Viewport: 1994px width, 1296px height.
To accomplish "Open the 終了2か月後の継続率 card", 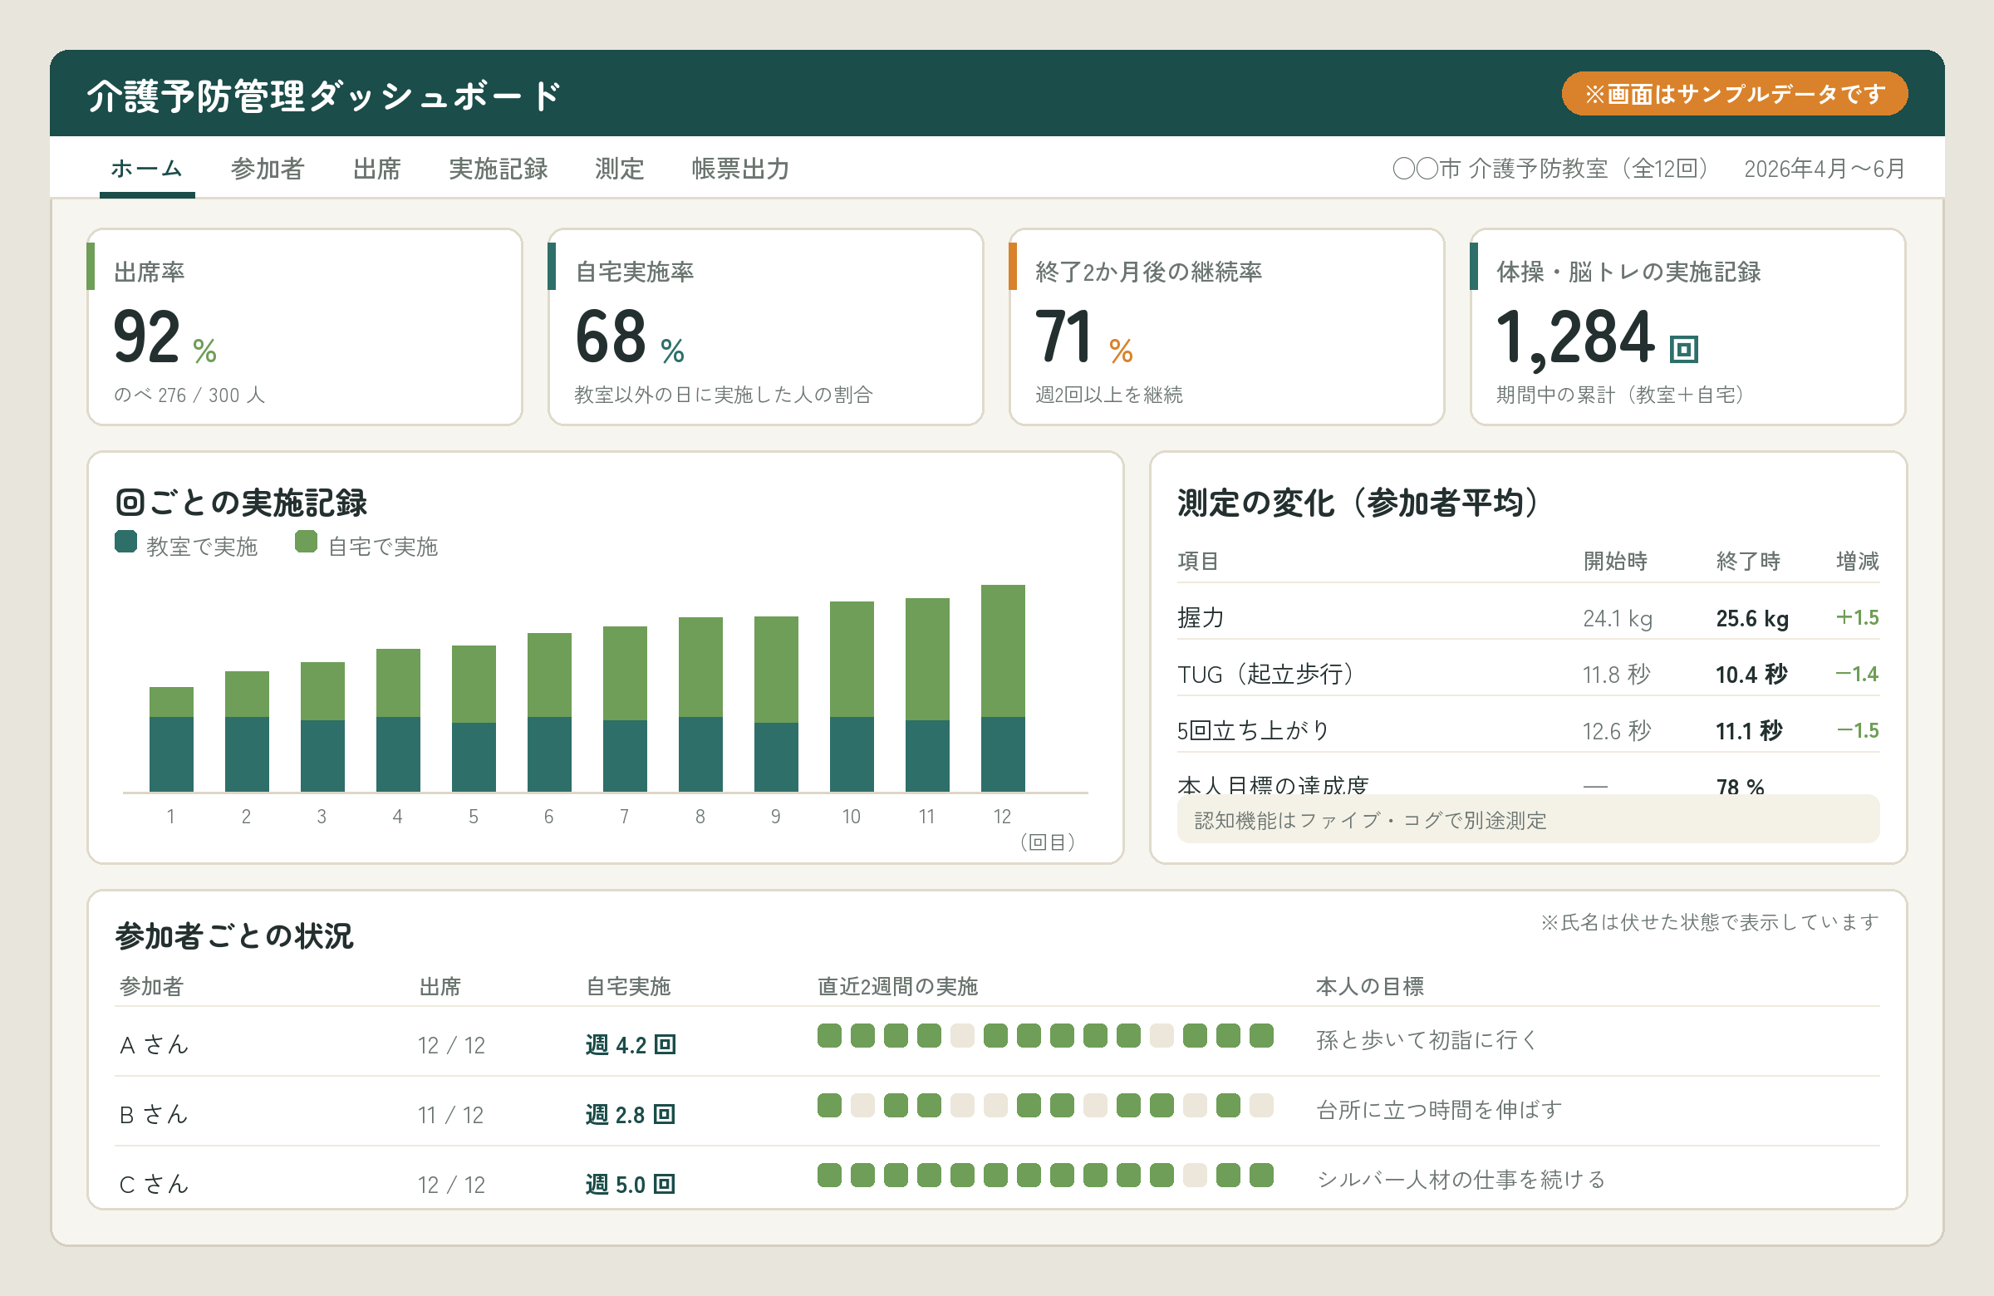I will [x=1226, y=326].
